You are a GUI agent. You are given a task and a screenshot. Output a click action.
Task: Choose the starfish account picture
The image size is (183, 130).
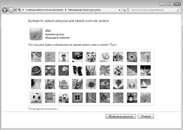click(50, 57)
